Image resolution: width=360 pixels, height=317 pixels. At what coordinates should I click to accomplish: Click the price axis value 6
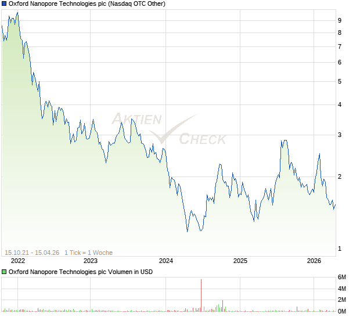coord(340,63)
